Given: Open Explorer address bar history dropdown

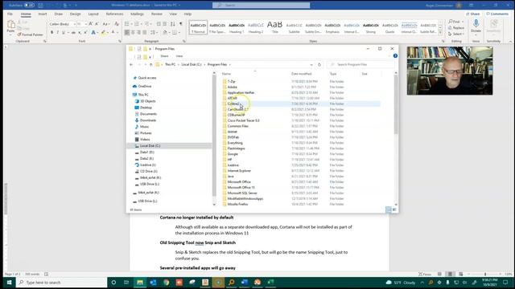Looking at the screenshot, I should coord(311,64).
